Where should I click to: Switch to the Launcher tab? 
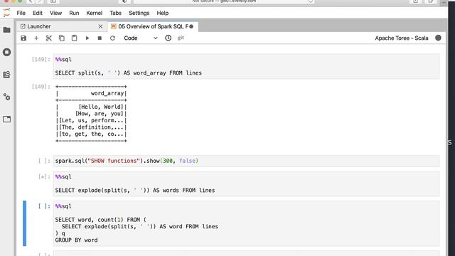point(62,26)
